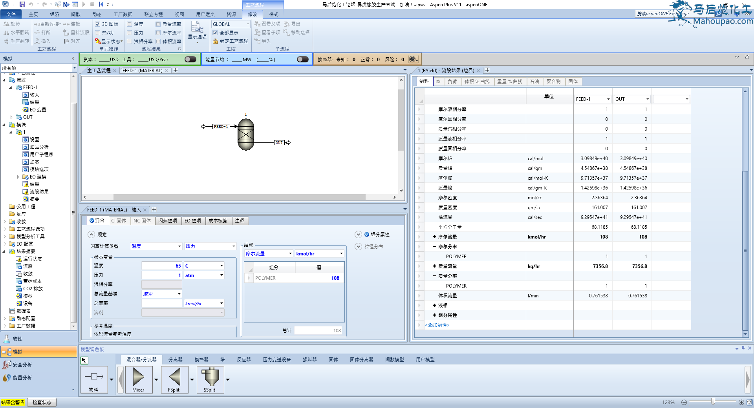
Task: Open 流股结果 under block 1 in tree
Action: pyautogui.click(x=39, y=192)
